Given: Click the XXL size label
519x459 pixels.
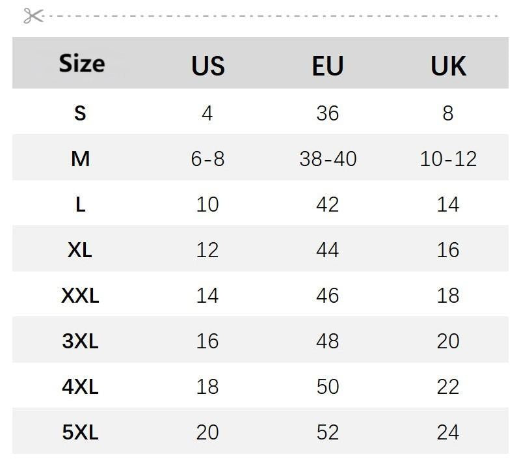Looking at the screenshot, I should tap(80, 296).
